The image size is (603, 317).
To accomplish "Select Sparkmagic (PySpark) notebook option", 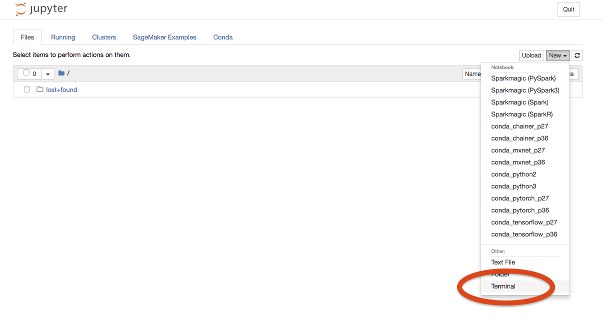I will 523,78.
